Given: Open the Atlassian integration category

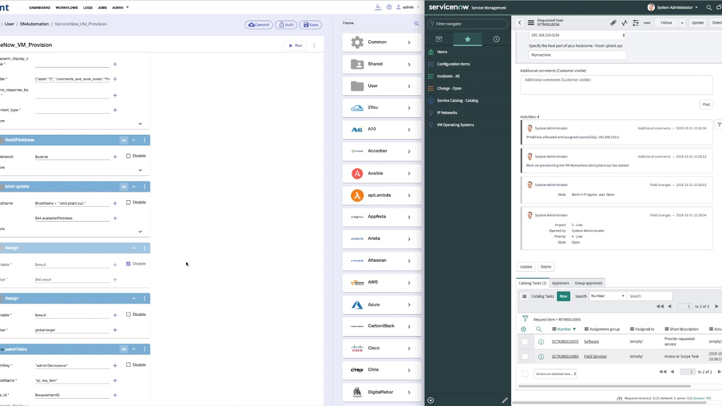Looking at the screenshot, I should tap(382, 261).
